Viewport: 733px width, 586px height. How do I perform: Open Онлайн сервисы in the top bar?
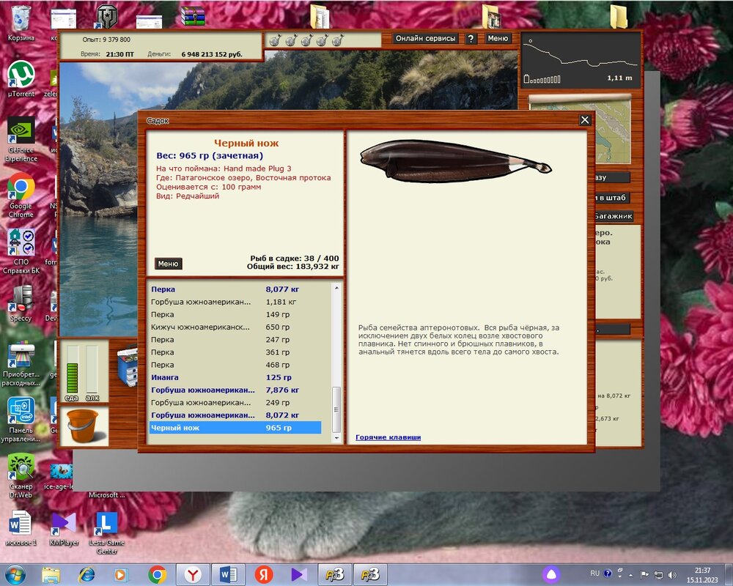[425, 39]
